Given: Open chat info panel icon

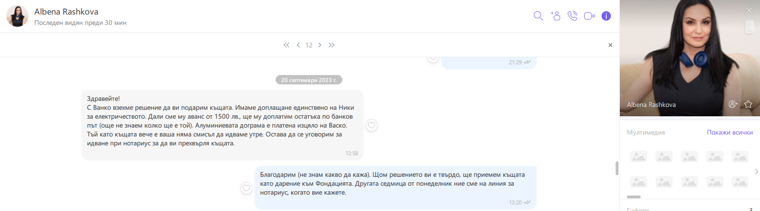Looking at the screenshot, I should 606,16.
